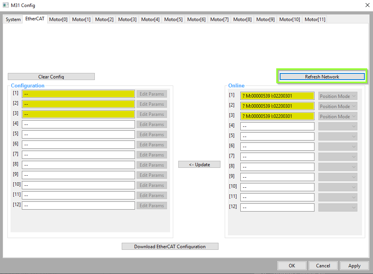Click the M31 Config window title icon
The image size is (373, 274).
(6, 5)
